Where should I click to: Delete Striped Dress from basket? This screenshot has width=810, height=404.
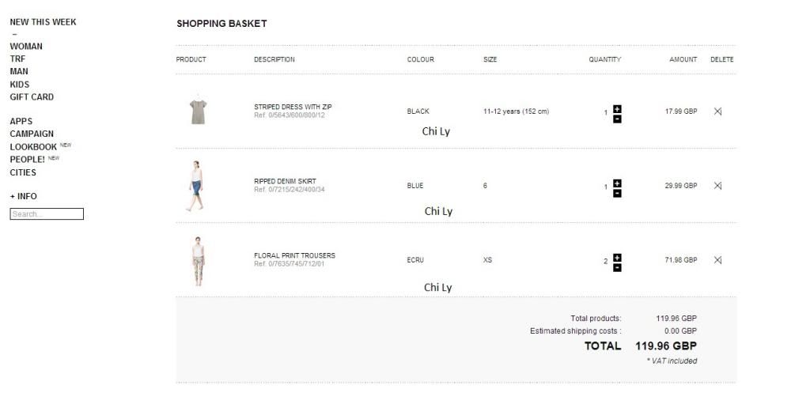coord(717,111)
